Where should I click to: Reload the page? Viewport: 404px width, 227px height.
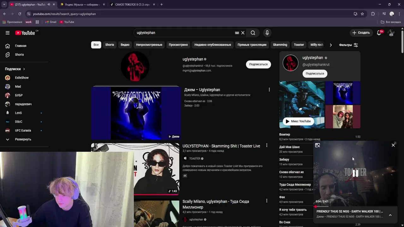[20, 14]
